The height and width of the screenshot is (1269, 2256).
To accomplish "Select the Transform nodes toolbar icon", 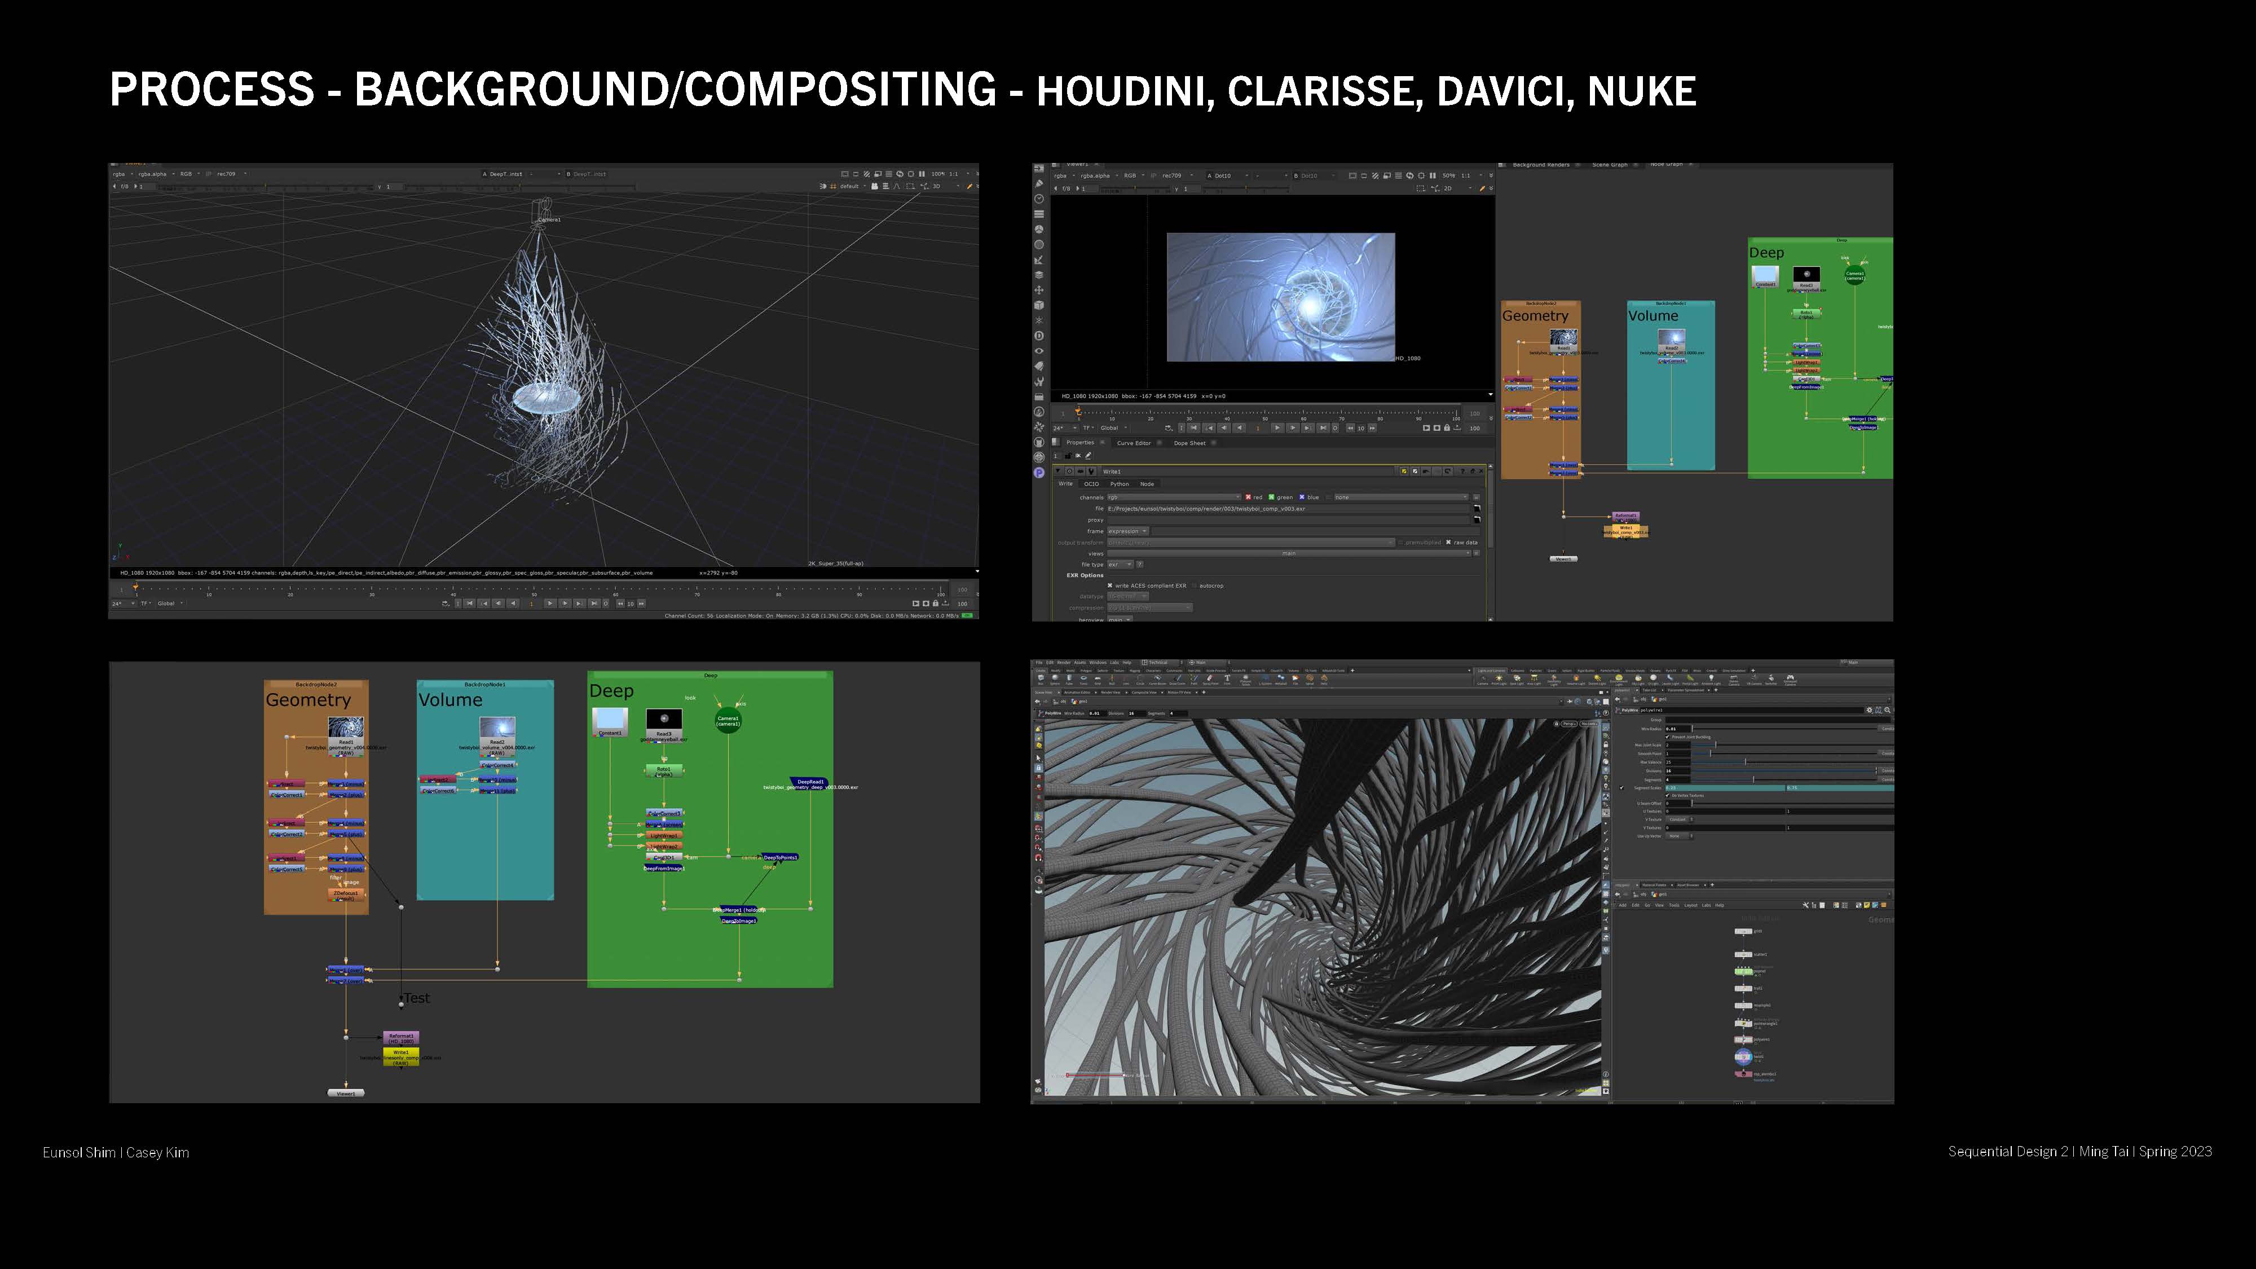I will (1039, 290).
